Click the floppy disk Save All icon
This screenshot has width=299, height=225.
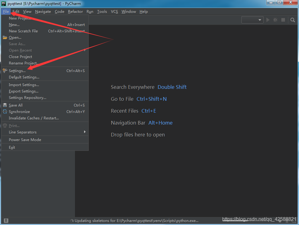tap(5, 105)
